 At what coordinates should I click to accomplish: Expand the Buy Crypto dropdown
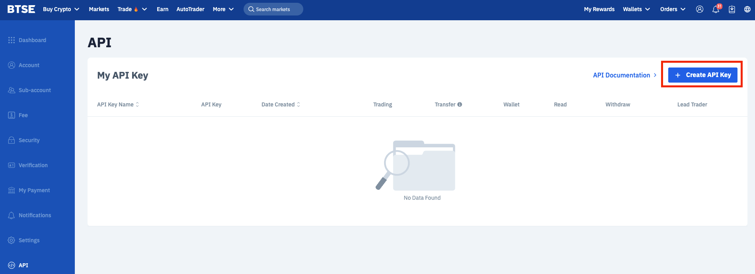(61, 9)
